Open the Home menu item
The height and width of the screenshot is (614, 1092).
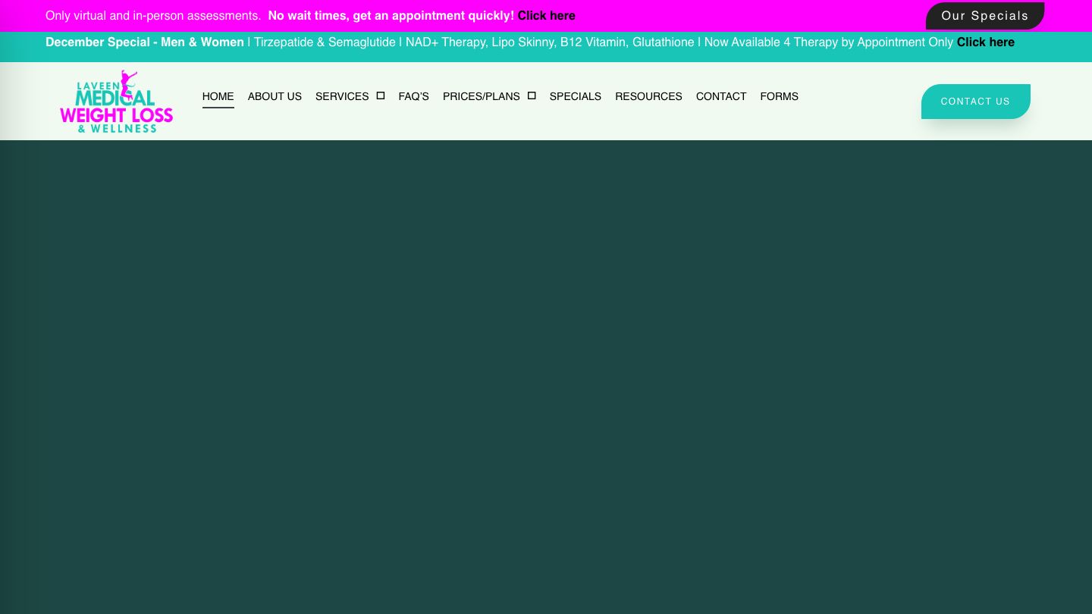point(218,96)
